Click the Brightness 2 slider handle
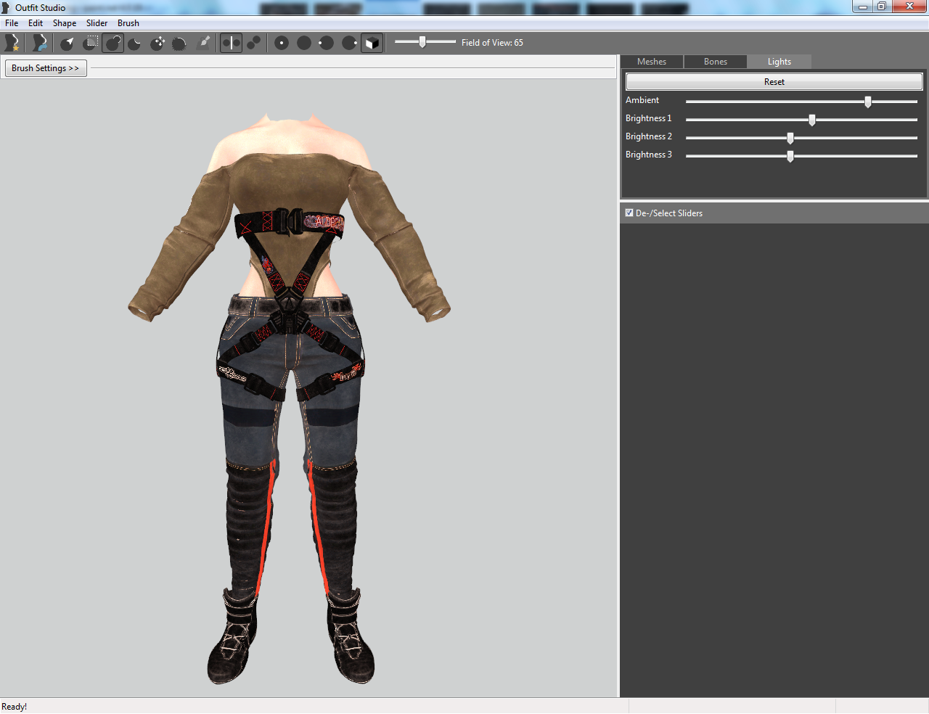 [790, 138]
